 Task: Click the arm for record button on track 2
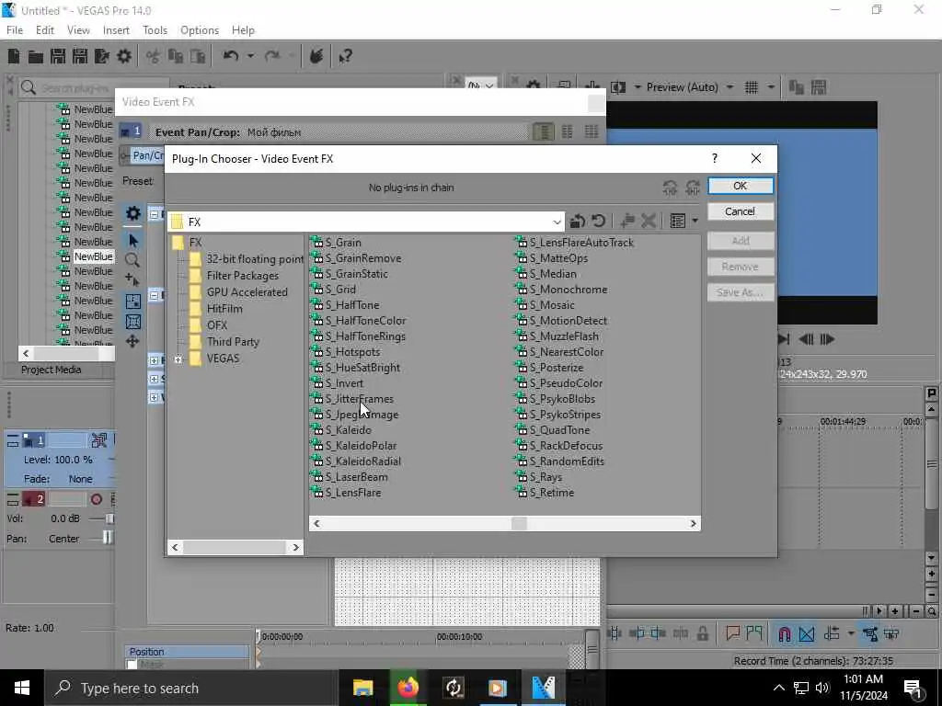click(96, 499)
